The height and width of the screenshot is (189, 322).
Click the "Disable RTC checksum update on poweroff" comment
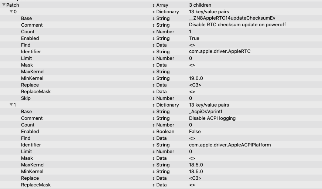coord(237,25)
